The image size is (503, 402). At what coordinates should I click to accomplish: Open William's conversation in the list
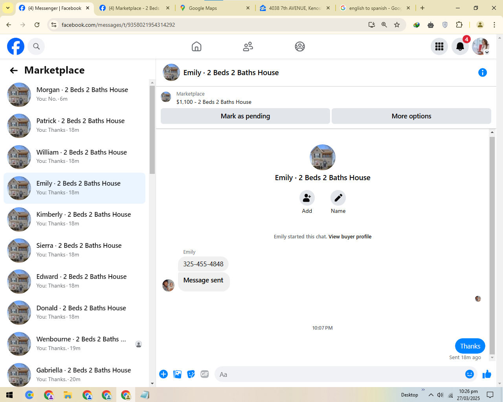point(75,157)
